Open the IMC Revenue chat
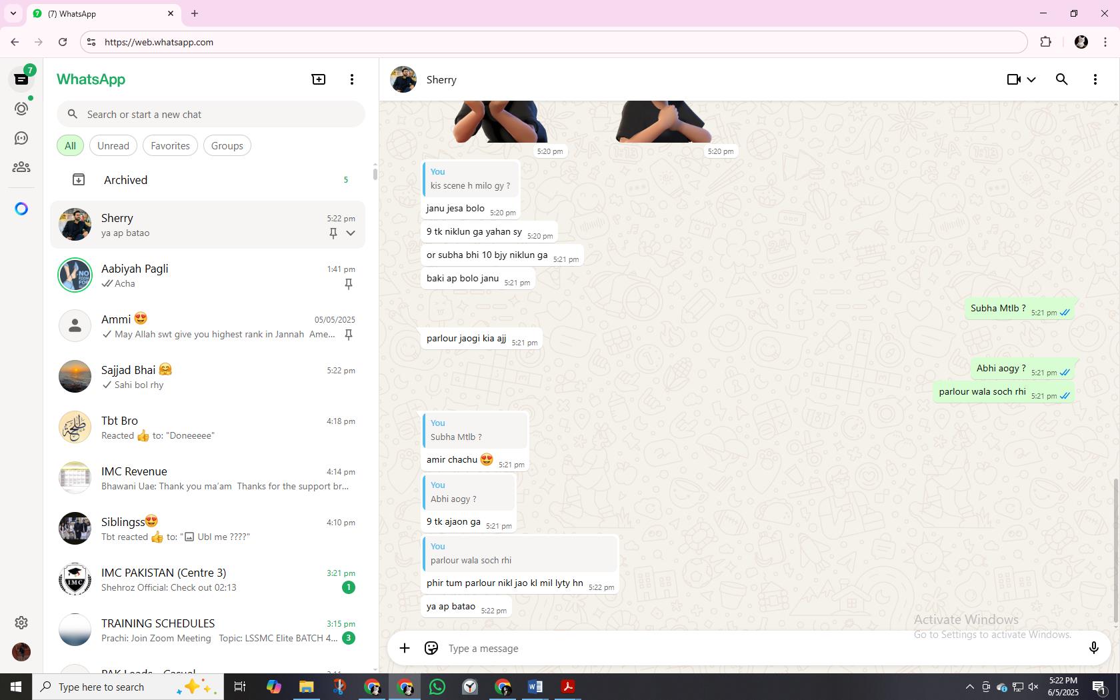Viewport: 1120px width, 700px height. [x=207, y=478]
